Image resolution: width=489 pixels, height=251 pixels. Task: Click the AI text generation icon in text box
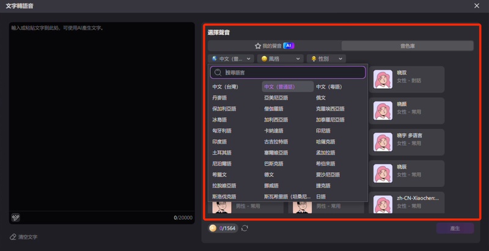point(15,217)
